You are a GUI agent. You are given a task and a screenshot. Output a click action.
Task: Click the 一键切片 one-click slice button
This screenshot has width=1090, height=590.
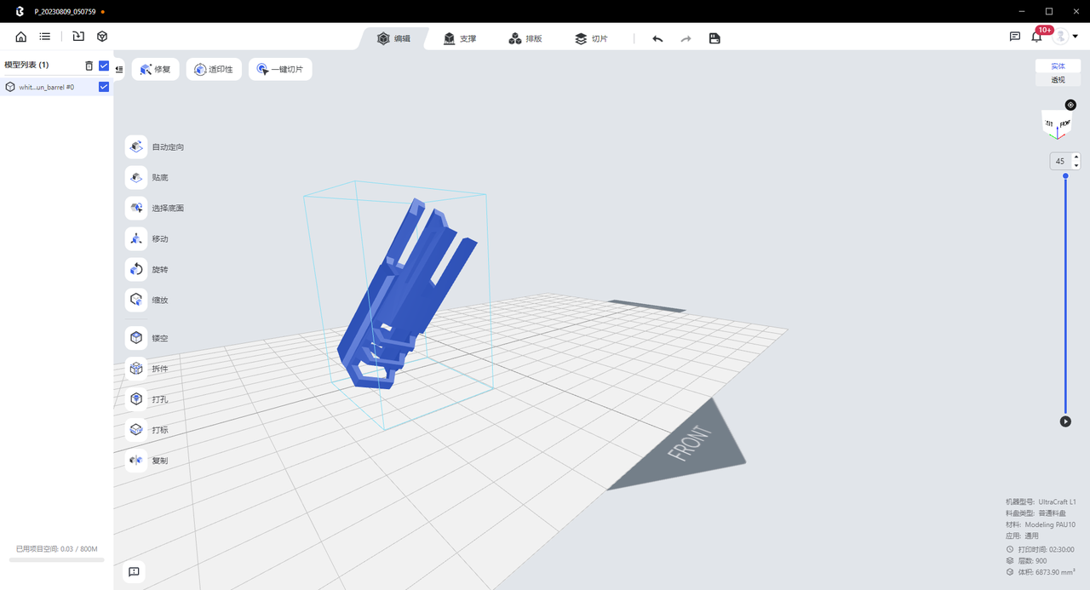[x=280, y=70]
